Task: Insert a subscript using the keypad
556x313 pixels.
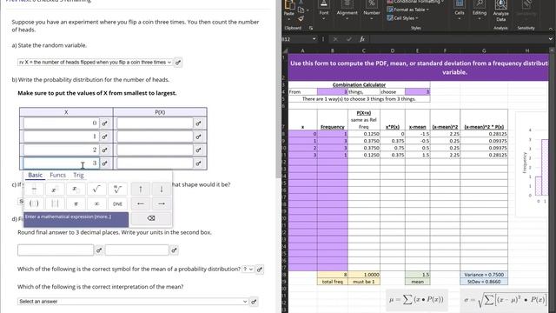Action: pos(76,190)
